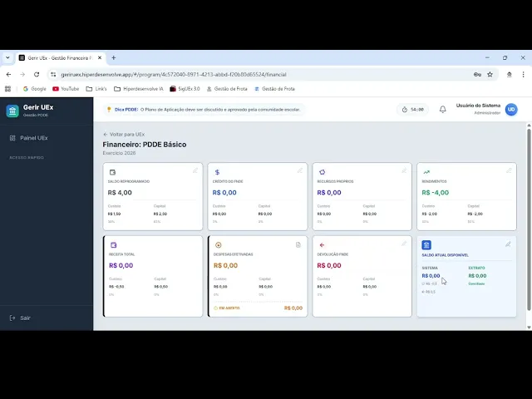This screenshot has height=399, width=532.
Task: Click the orange circle icon on Despesas Efetivadas
Action: (x=218, y=244)
